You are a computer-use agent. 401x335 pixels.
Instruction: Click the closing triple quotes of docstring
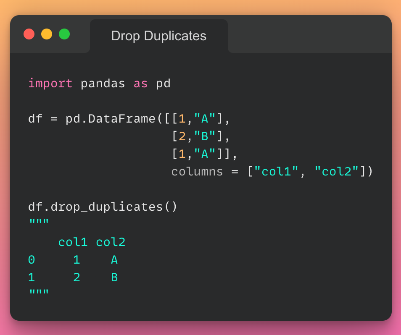click(39, 292)
